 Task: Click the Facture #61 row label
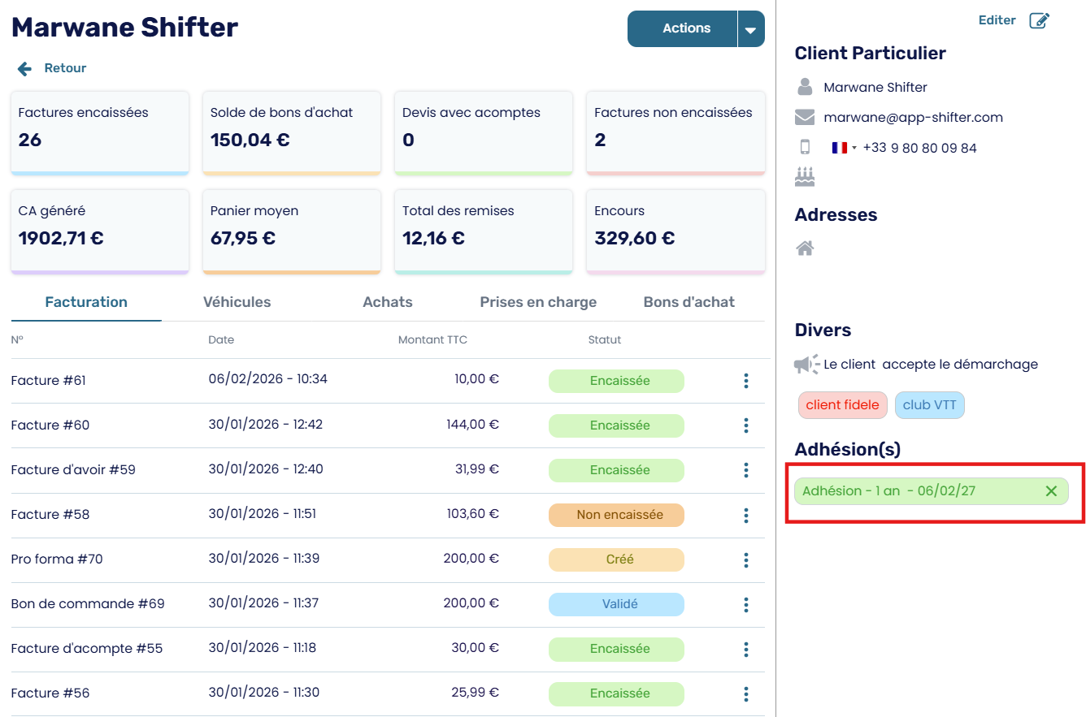click(48, 381)
